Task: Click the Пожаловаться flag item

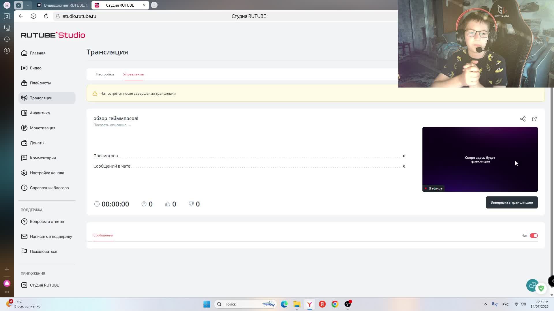Action: [43, 251]
